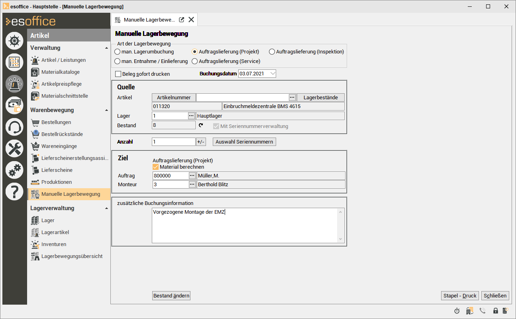Viewport: 516px width, 319px height.
Task: Open the Buchungsdatum date dropdown
Action: (272, 73)
